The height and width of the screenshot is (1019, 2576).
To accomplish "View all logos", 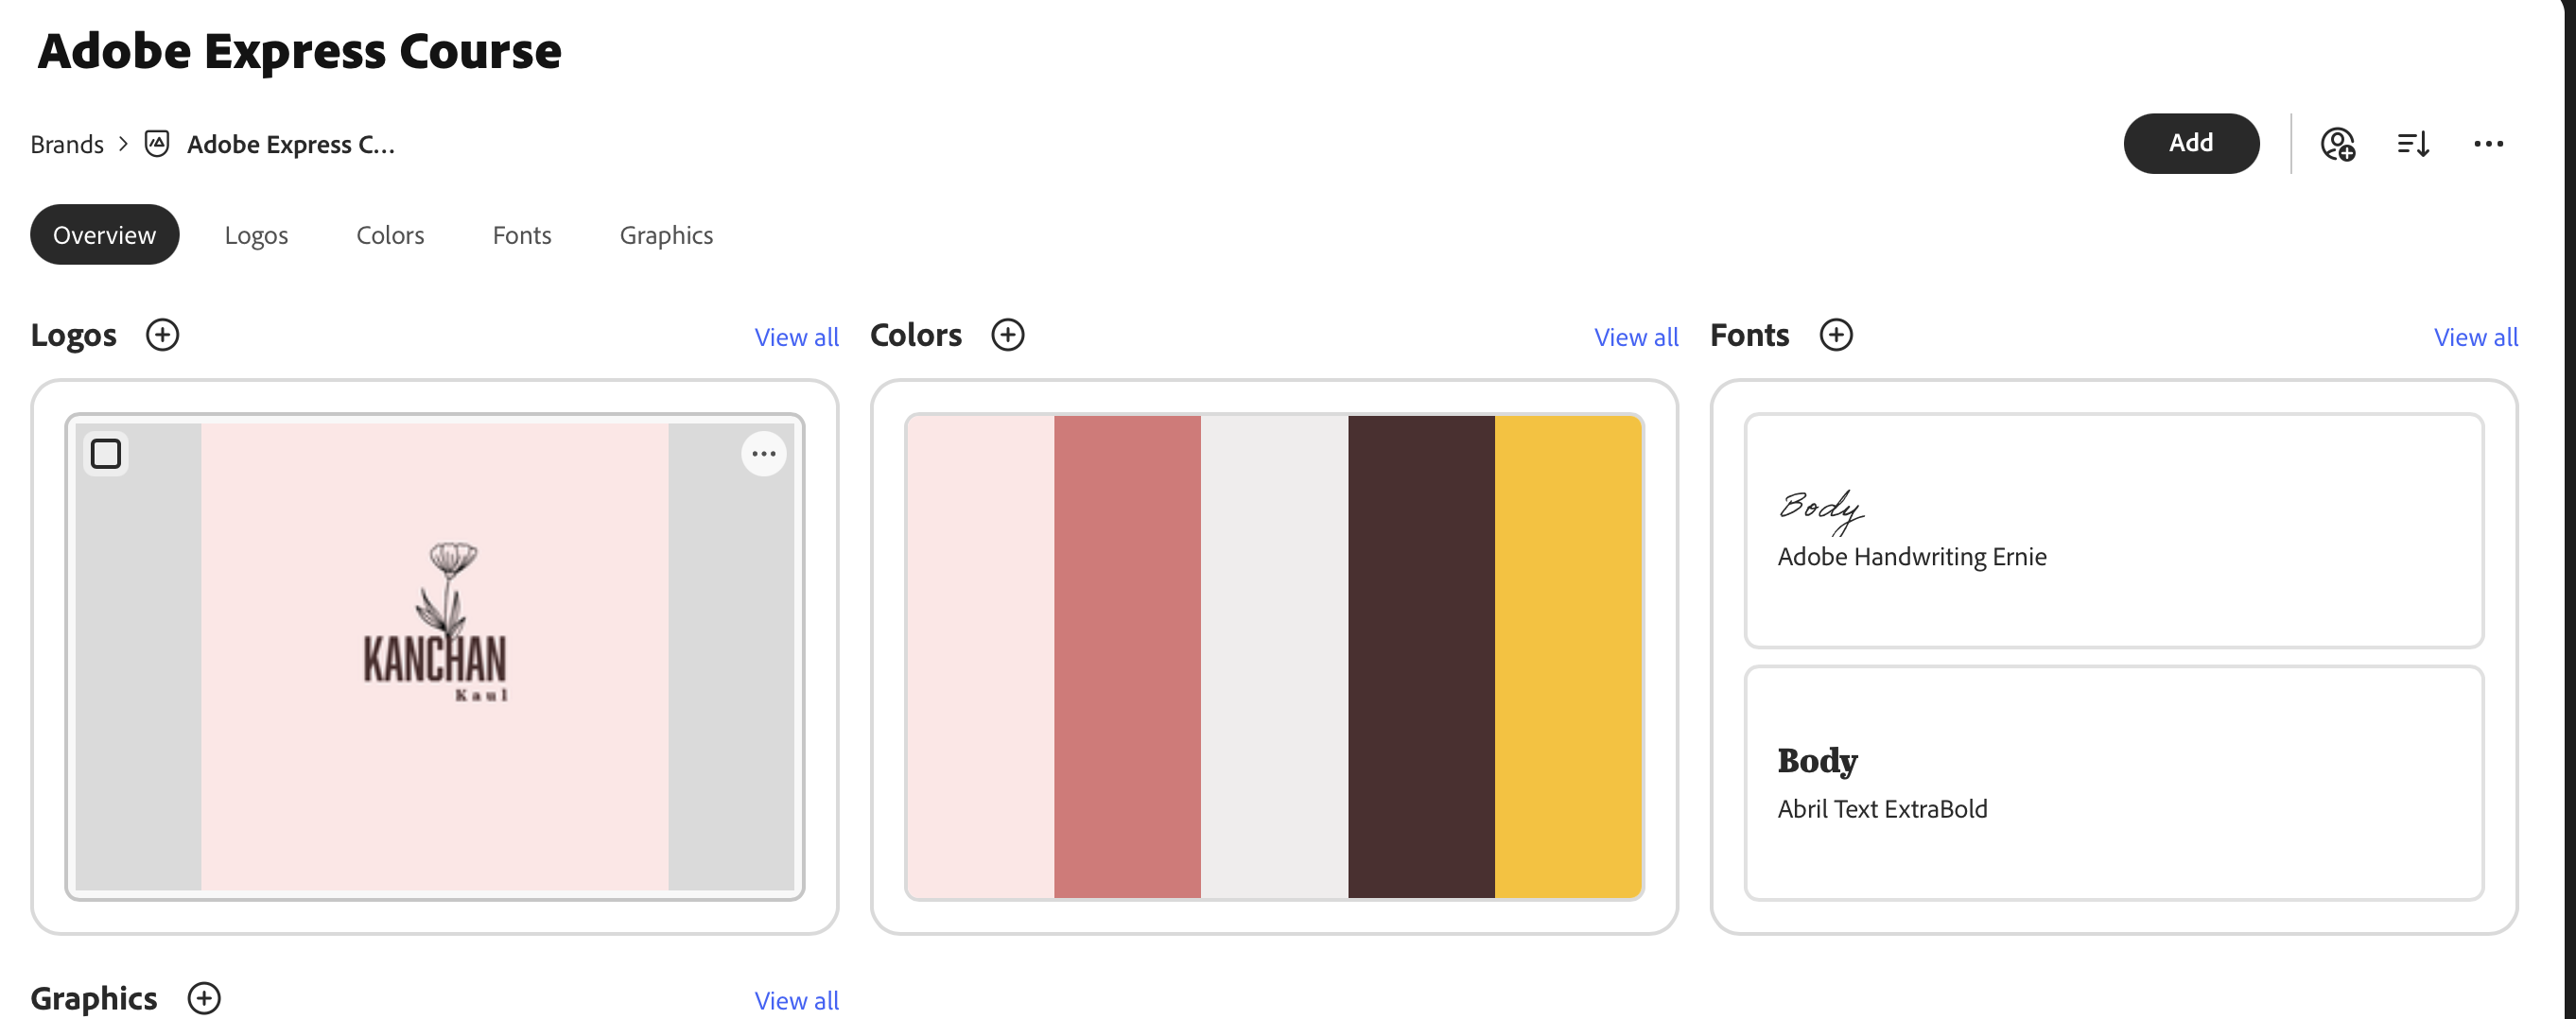I will 797,337.
